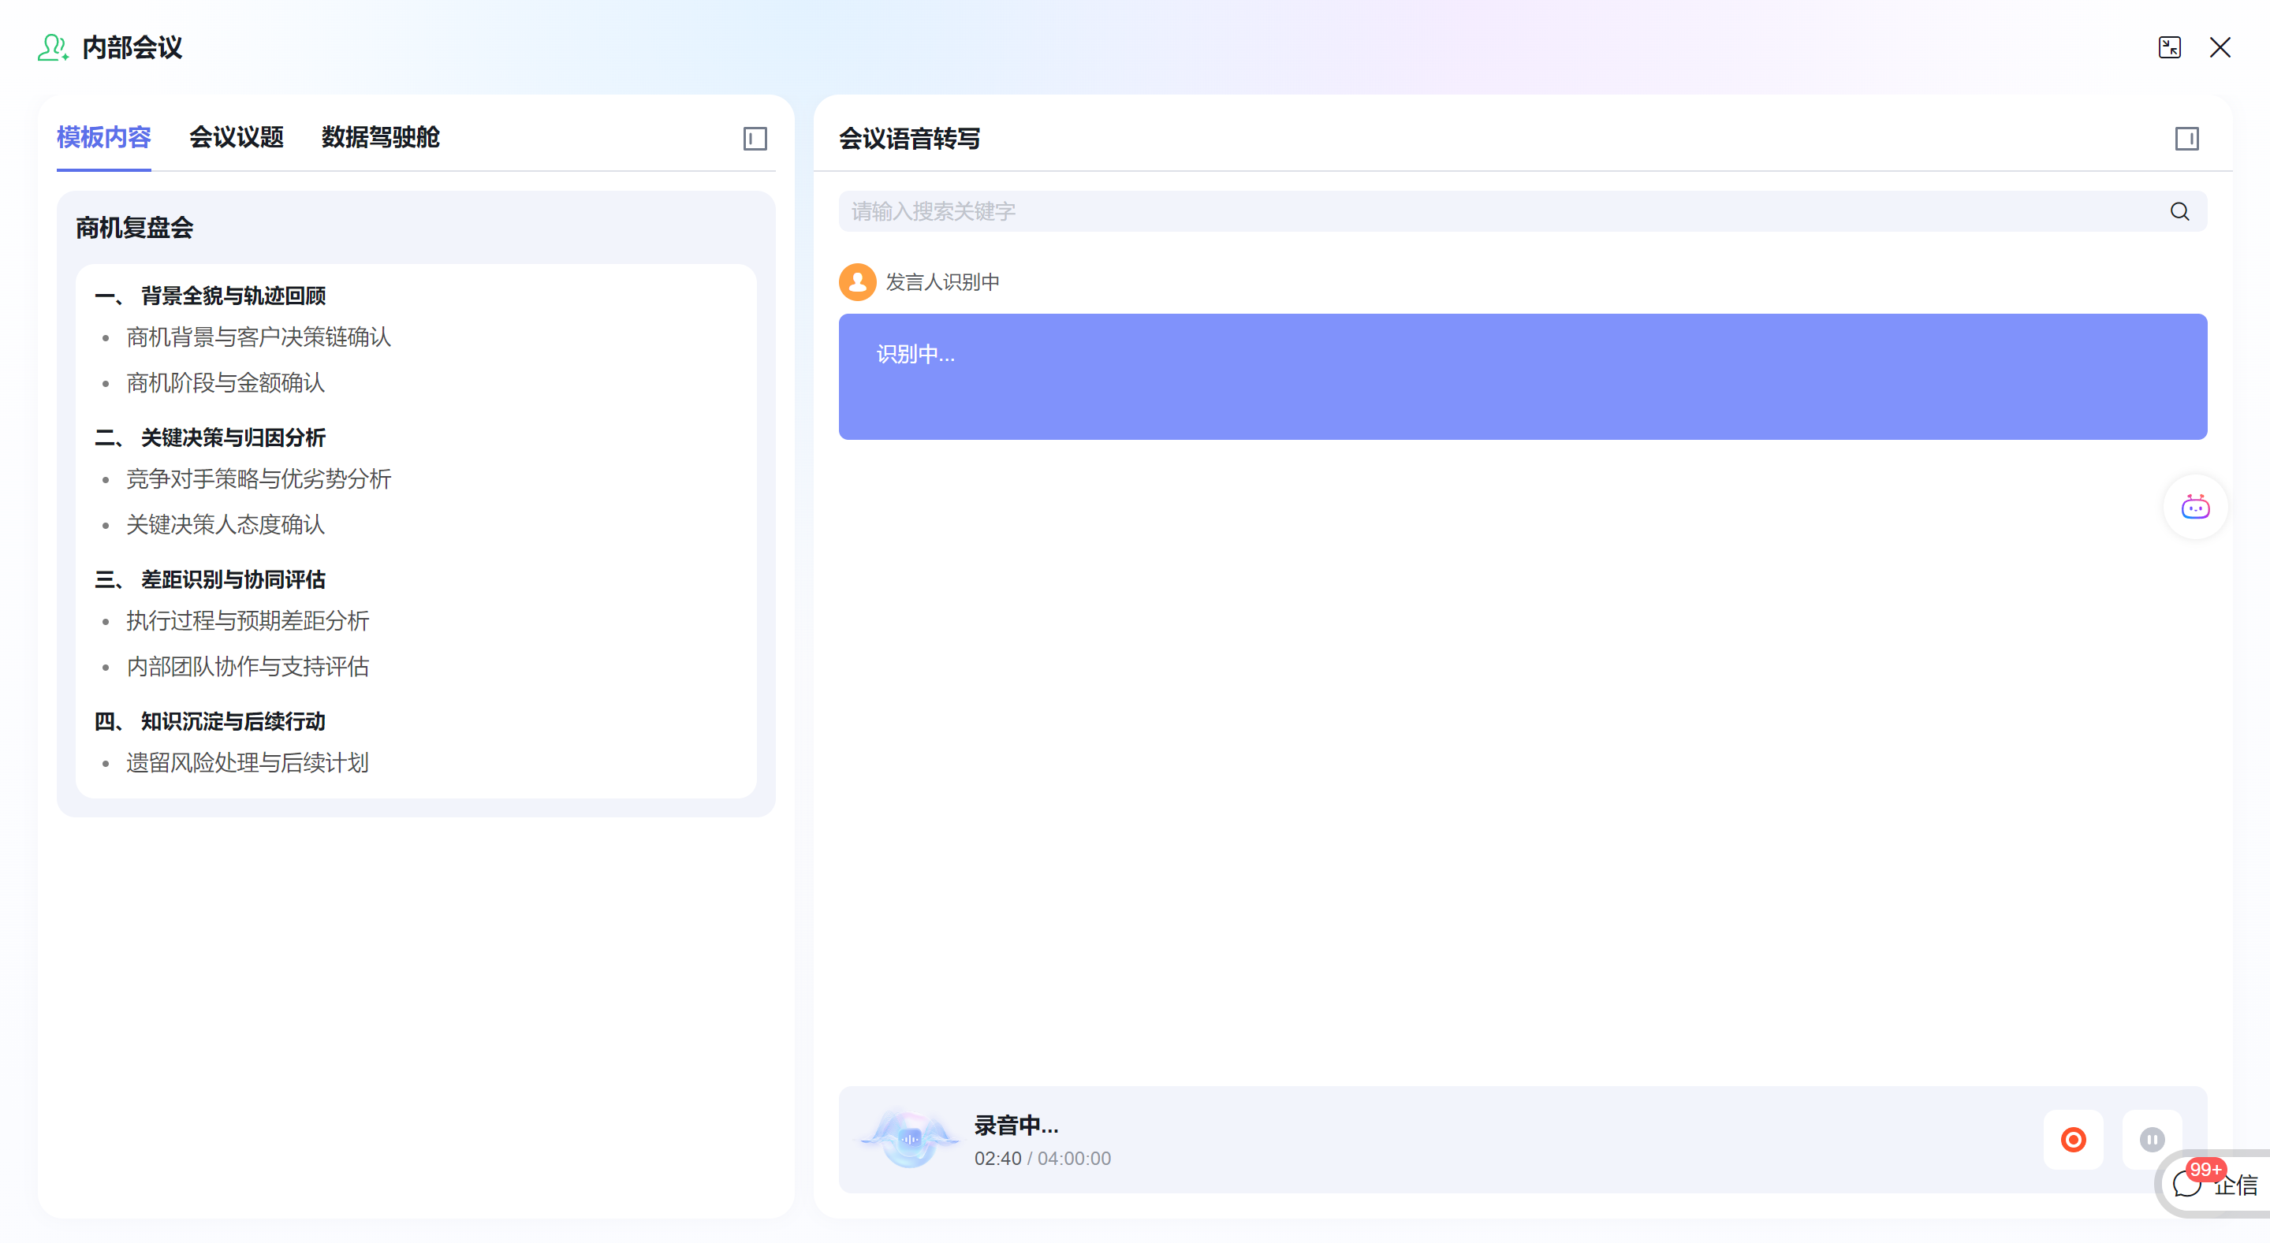Focus the keyword search input field
This screenshot has width=2270, height=1243.
[x=1498, y=211]
